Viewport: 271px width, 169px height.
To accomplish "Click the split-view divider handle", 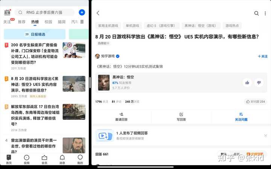I will pos(90,83).
